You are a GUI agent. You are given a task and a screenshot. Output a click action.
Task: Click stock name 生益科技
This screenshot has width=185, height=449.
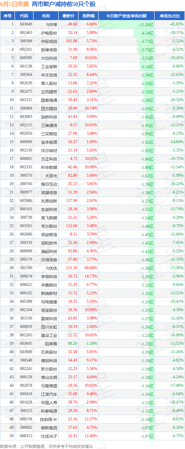[x=49, y=209]
